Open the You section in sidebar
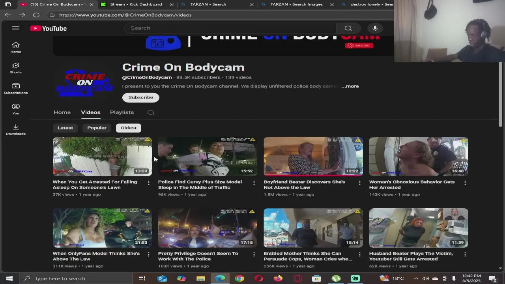The height and width of the screenshot is (284, 505). click(x=16, y=109)
